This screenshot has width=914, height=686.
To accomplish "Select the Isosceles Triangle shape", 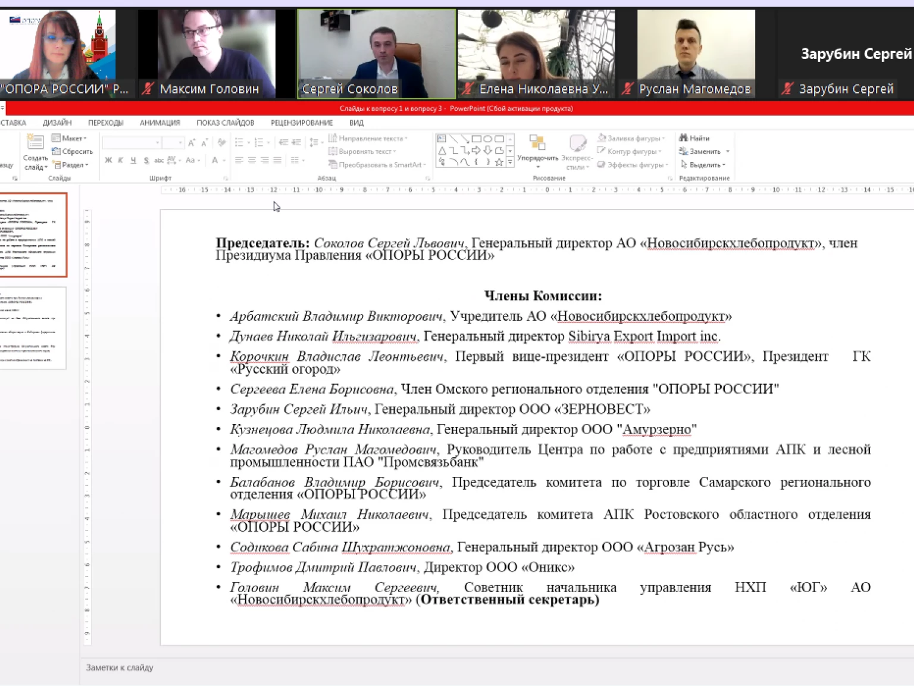I will coord(442,151).
